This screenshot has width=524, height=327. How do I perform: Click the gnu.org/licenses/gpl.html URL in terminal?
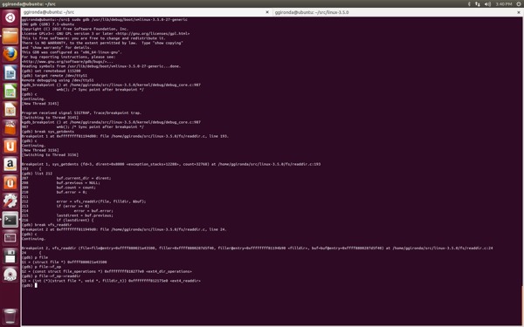point(153,33)
